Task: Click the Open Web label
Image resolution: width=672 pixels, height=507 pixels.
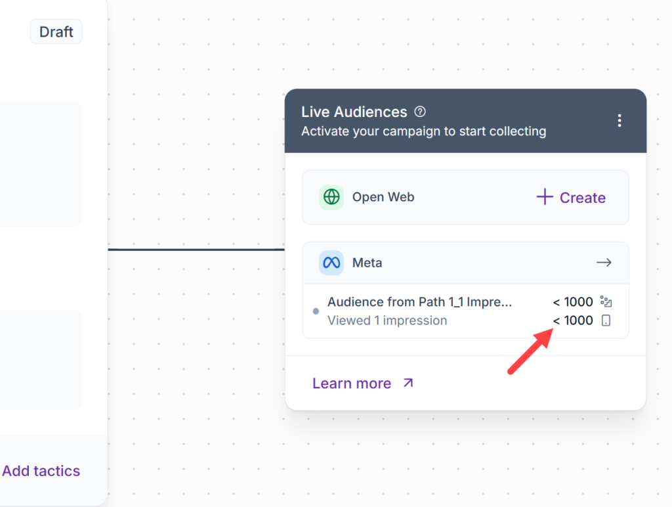Action: (x=383, y=197)
